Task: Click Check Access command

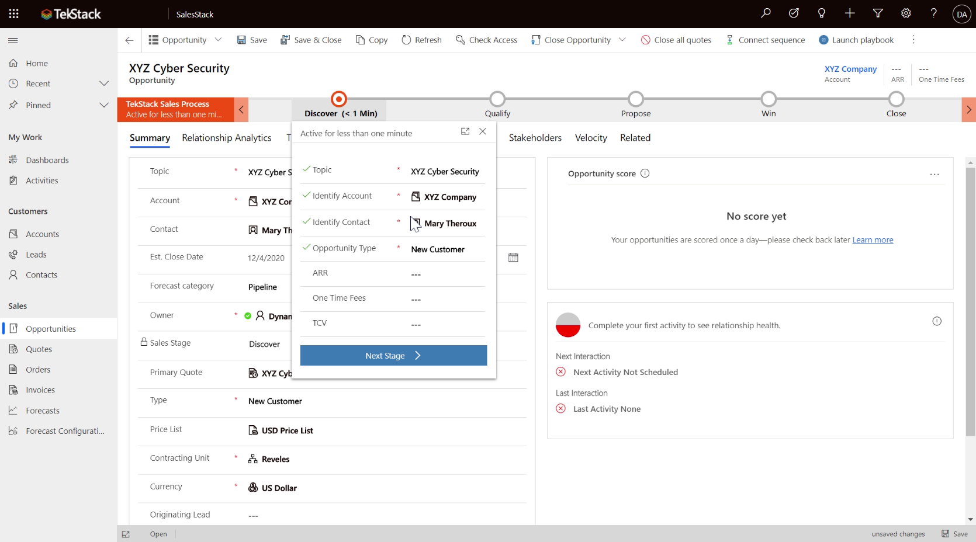Action: pyautogui.click(x=486, y=40)
